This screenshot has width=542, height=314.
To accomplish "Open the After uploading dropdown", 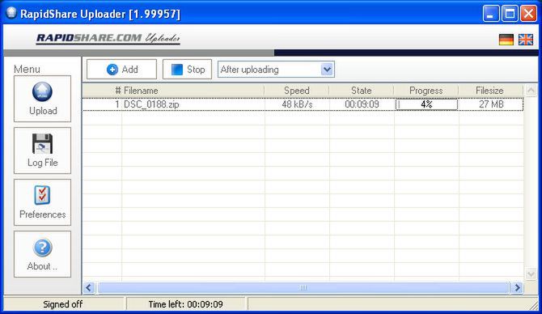I will pos(276,70).
